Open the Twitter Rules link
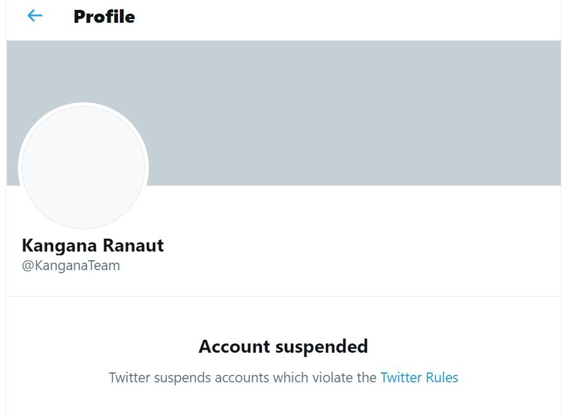The height and width of the screenshot is (415, 562). pyautogui.click(x=419, y=377)
